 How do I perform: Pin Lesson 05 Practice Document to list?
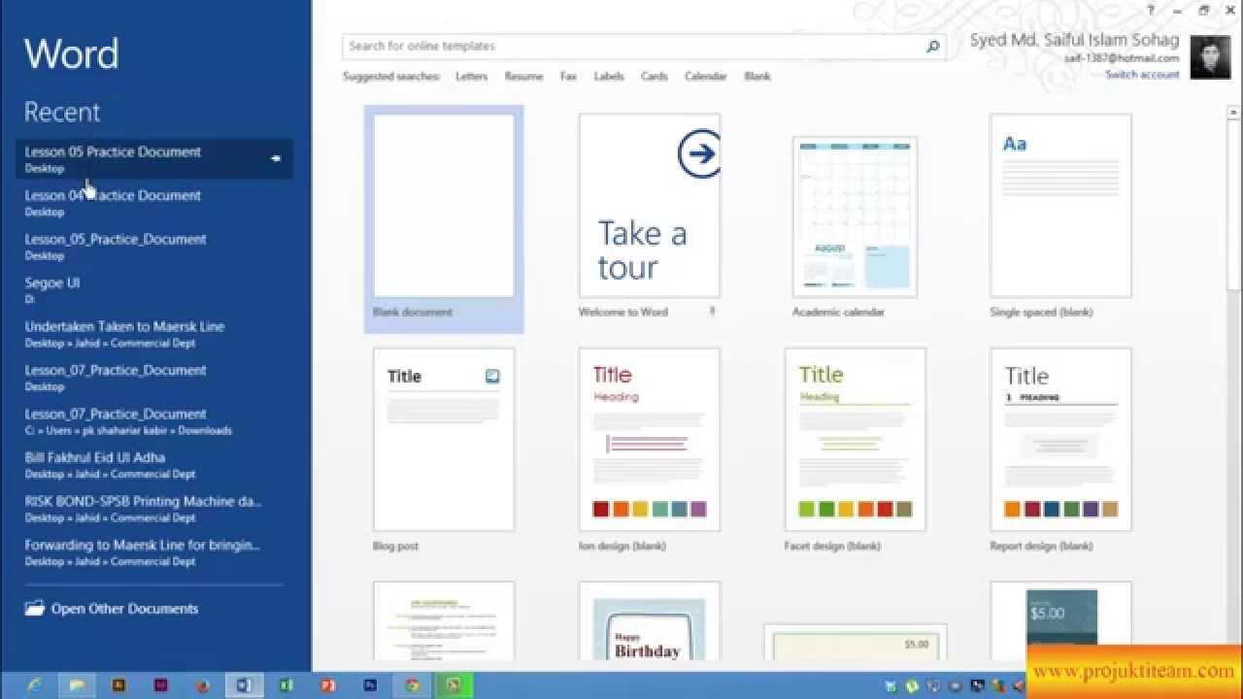(276, 158)
